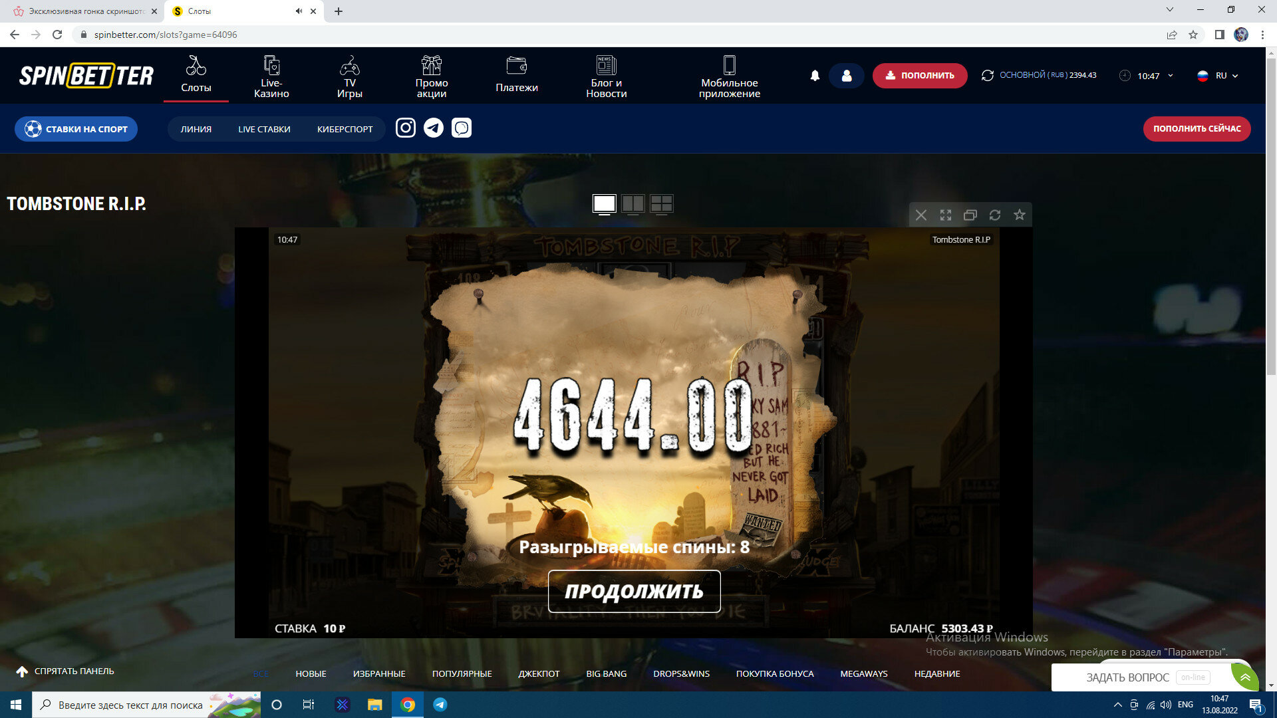This screenshot has height=718, width=1277.
Task: Open the user profile icon
Action: [846, 76]
